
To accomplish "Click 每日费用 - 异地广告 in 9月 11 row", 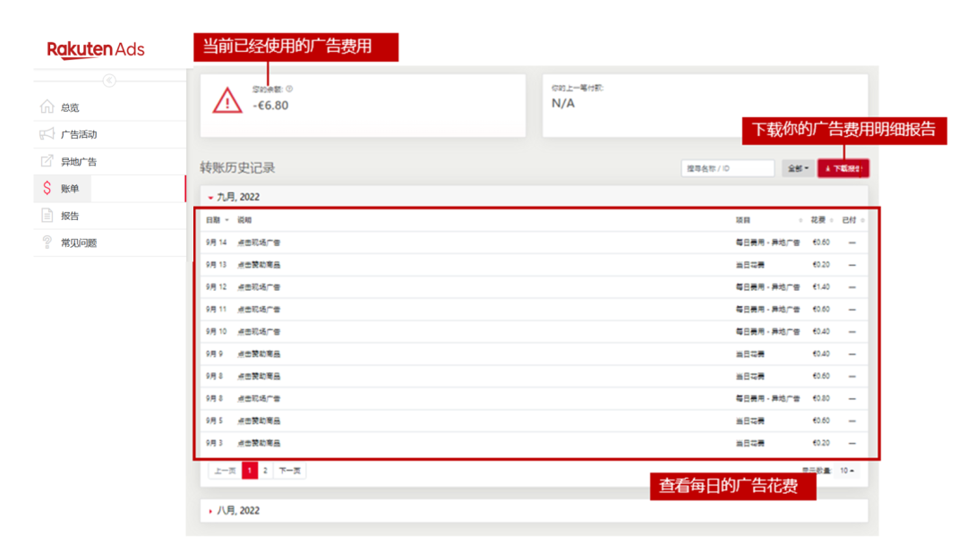I will pos(767,310).
